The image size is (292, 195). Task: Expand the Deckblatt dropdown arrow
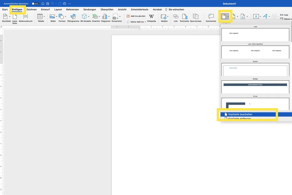pyautogui.click(x=10, y=17)
